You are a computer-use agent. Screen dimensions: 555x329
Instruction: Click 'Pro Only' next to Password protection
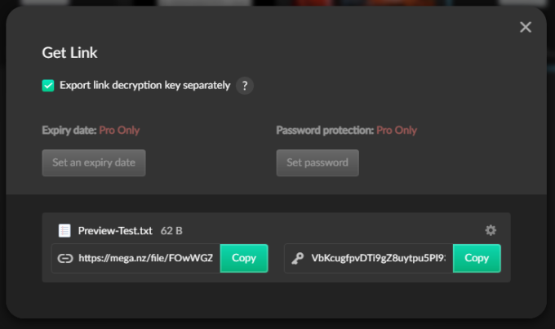click(397, 130)
